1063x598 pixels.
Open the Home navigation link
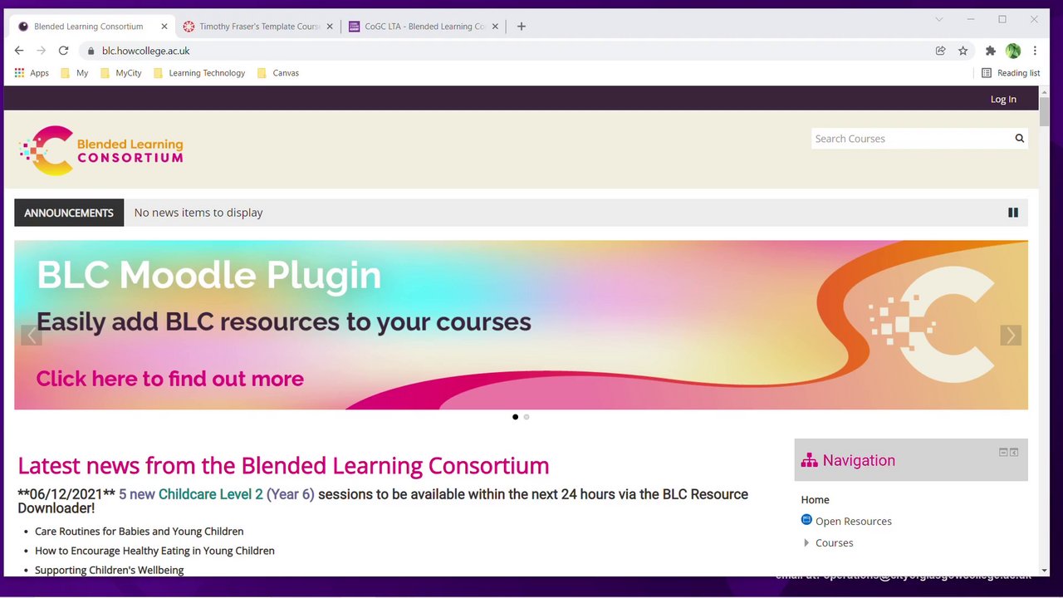(815, 500)
